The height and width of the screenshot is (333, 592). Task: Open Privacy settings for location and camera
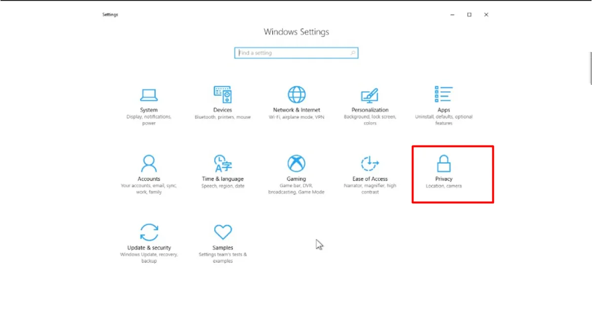[443, 173]
